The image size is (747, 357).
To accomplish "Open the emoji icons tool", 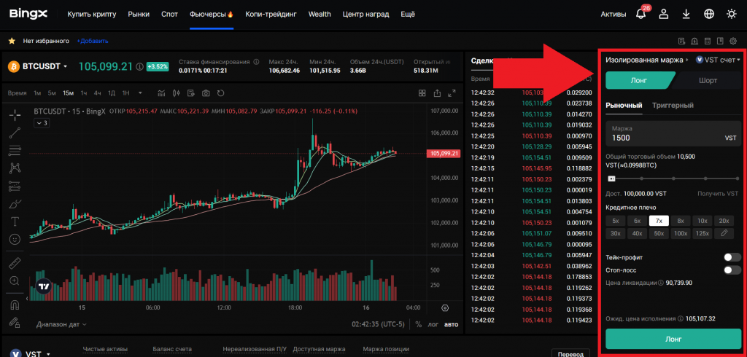I will pyautogui.click(x=15, y=239).
